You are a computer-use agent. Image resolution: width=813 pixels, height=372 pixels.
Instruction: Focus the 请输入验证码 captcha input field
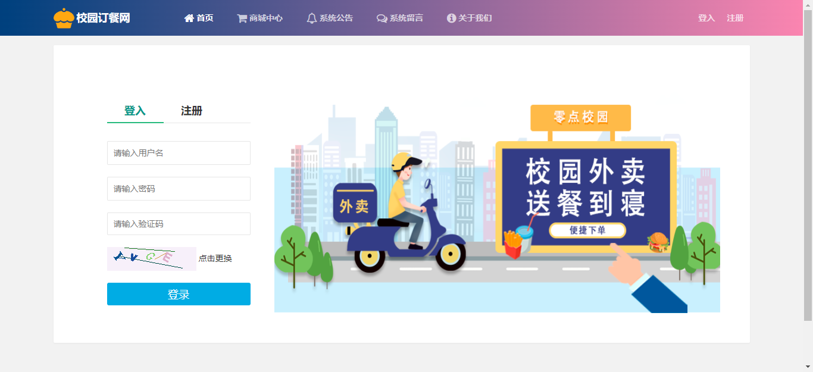coord(179,224)
